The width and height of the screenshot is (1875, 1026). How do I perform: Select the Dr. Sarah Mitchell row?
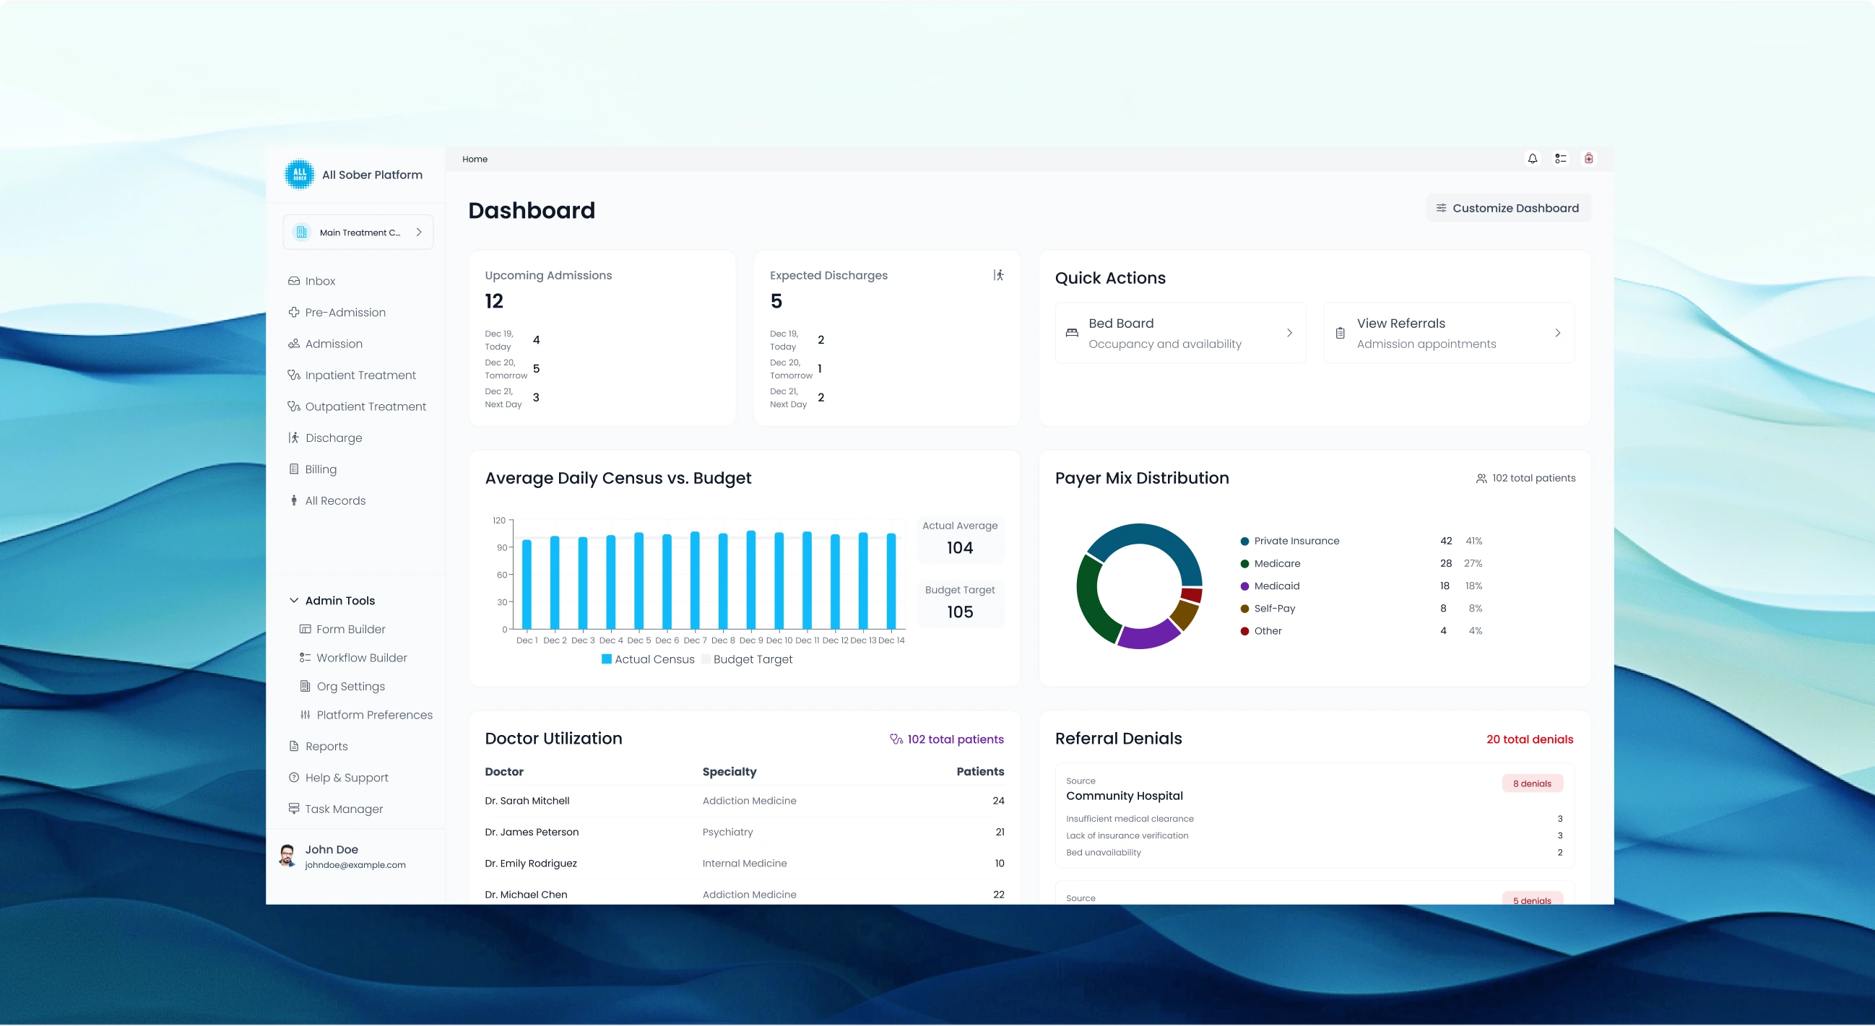[745, 801]
